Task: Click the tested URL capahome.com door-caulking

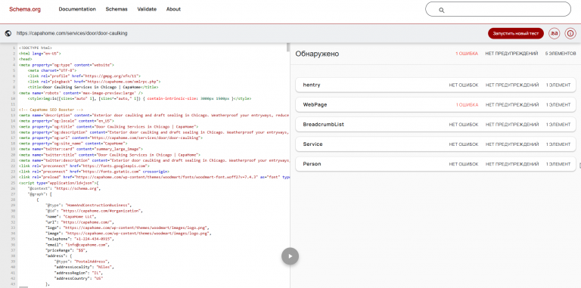Action: click(72, 33)
